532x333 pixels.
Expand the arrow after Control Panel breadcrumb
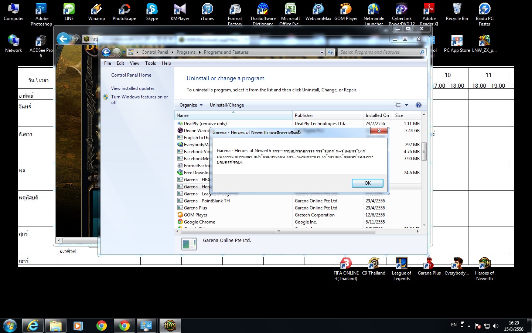click(x=172, y=52)
